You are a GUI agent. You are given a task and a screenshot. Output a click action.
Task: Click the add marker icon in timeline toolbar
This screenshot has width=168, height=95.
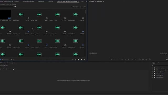10,69
